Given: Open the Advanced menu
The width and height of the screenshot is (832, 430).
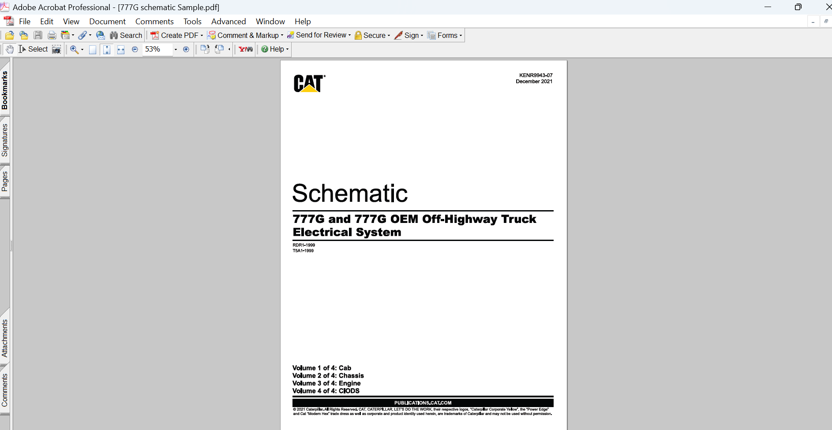Looking at the screenshot, I should 229,22.
